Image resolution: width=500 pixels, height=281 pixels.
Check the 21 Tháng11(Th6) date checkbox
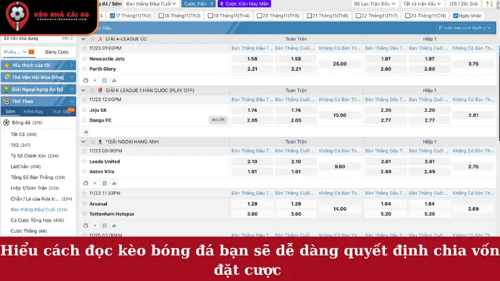point(309,16)
